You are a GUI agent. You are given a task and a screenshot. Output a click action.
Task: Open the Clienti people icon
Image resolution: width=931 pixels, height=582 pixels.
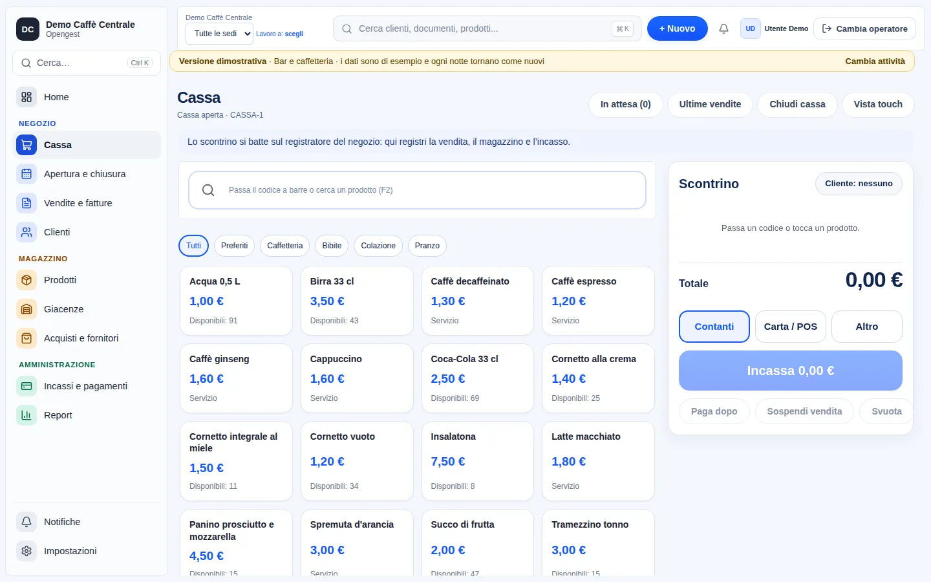pyautogui.click(x=27, y=232)
